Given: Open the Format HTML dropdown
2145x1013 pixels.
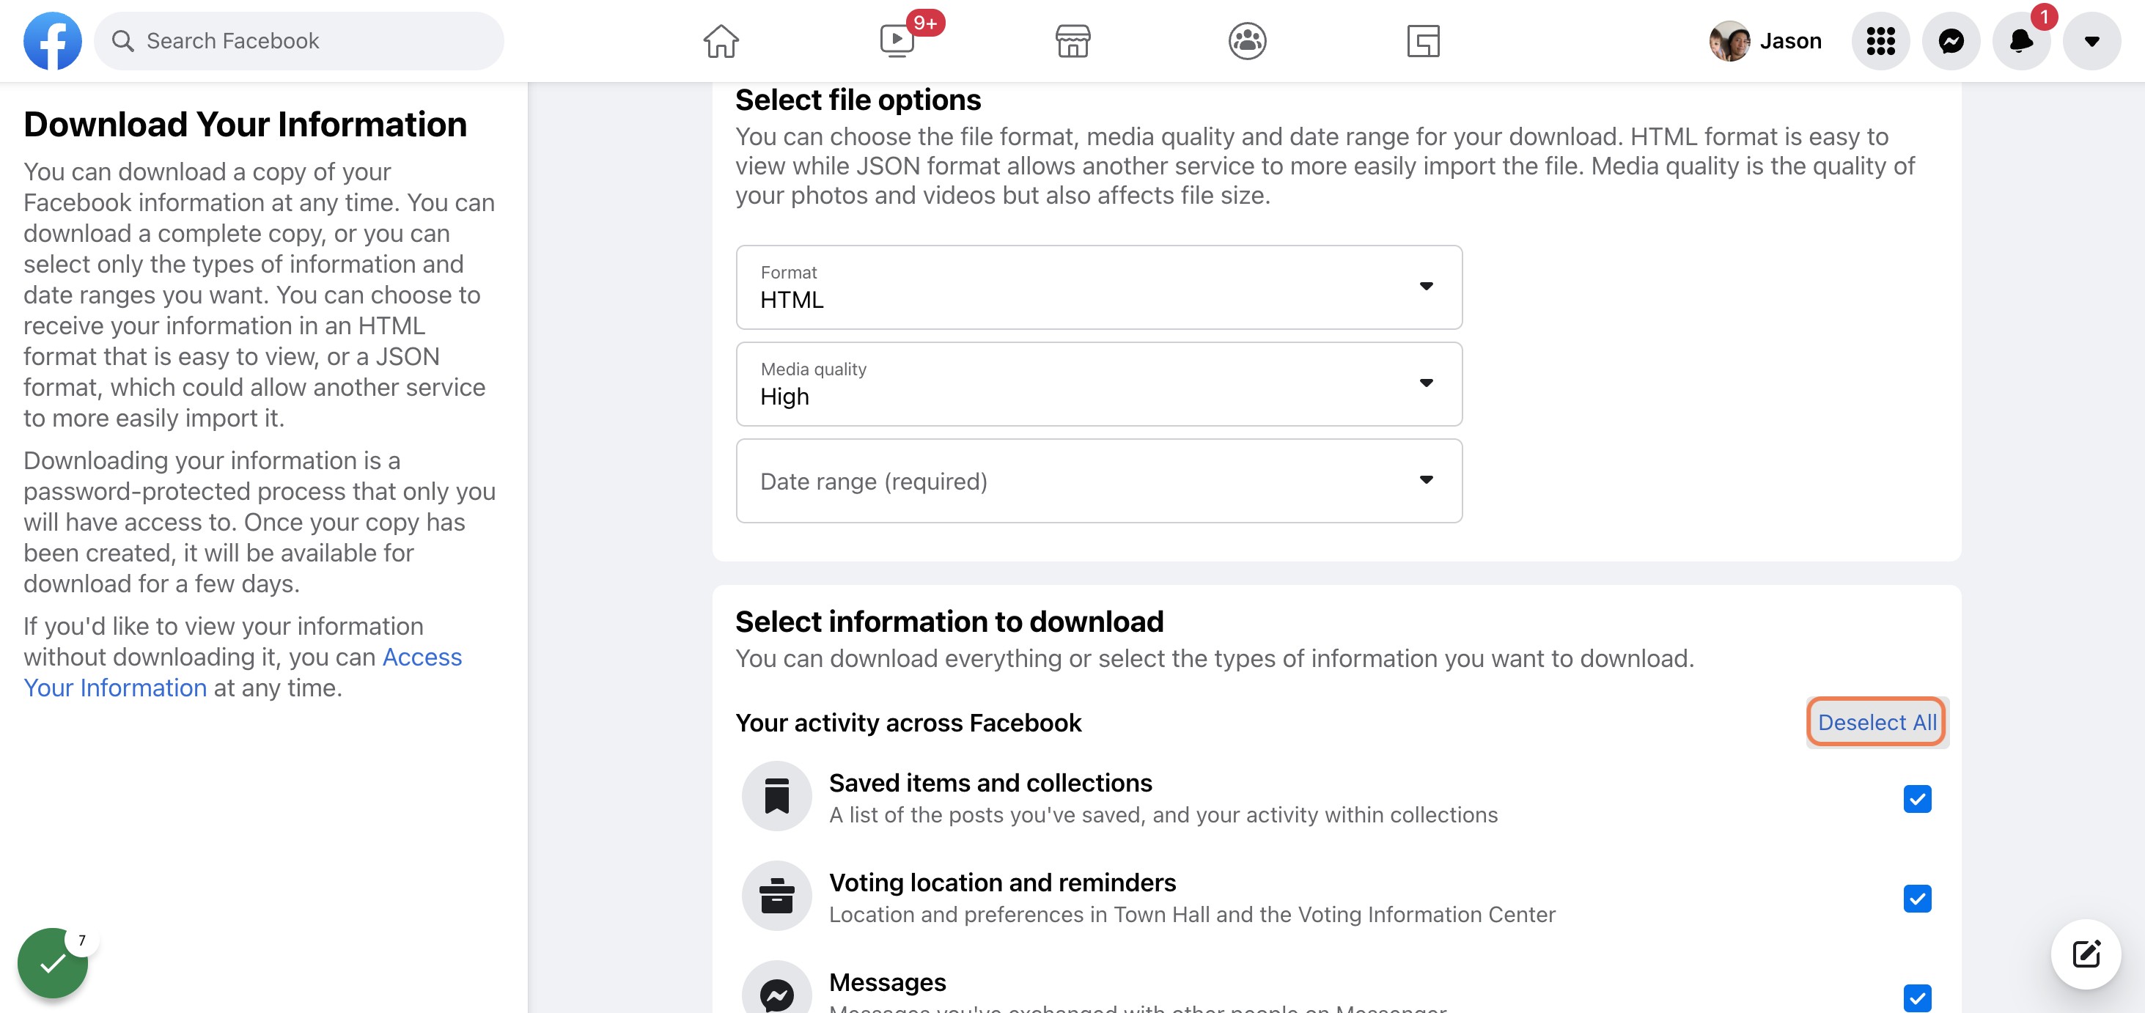Looking at the screenshot, I should (1099, 287).
